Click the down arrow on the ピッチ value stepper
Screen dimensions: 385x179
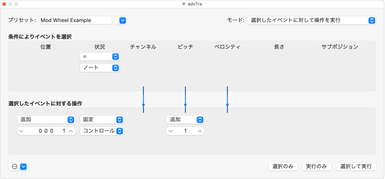click(171, 131)
